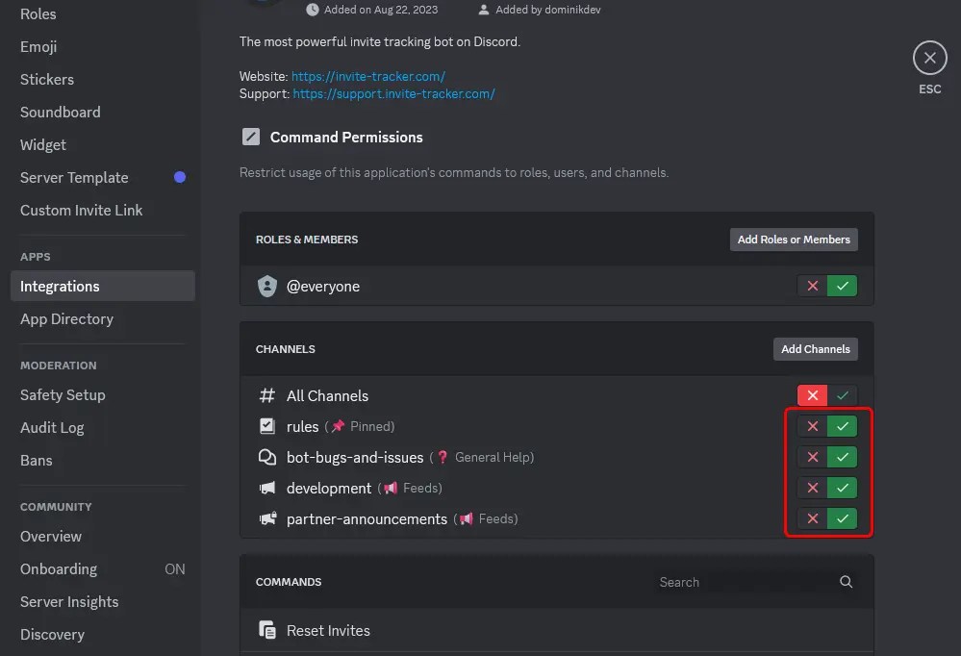The width and height of the screenshot is (961, 656).
Task: Click the partner-announcements channel icon
Action: pos(266,518)
